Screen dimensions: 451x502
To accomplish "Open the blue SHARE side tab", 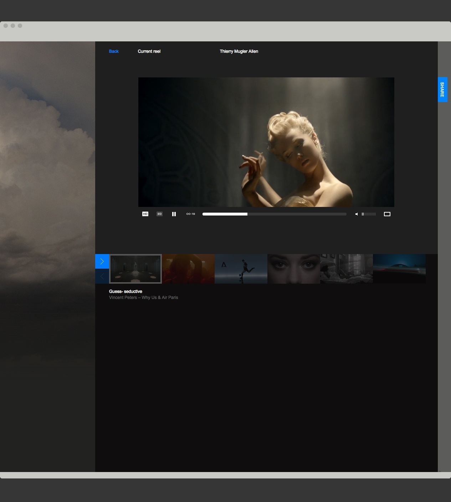I will click(x=442, y=90).
